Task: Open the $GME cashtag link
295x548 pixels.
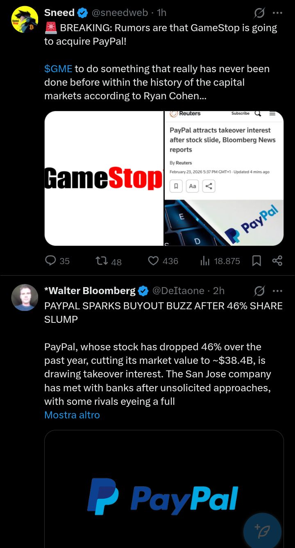Action: 58,68
